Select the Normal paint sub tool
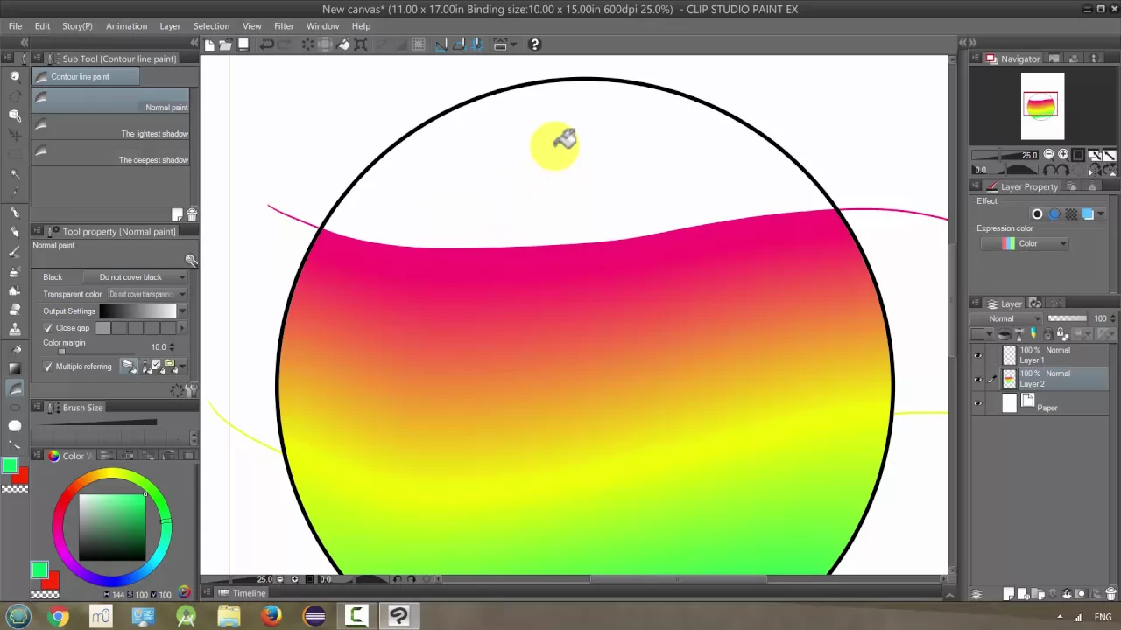The image size is (1121, 630). point(110,100)
